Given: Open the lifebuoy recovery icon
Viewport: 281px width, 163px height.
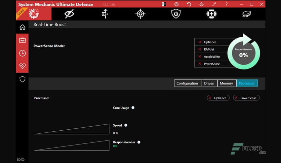Looking at the screenshot, I should pyautogui.click(x=211, y=14).
